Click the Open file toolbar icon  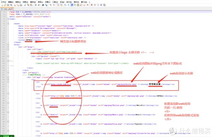point(5,5)
